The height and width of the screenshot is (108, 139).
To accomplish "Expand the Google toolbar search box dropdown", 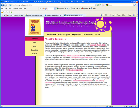I will click(54, 9).
